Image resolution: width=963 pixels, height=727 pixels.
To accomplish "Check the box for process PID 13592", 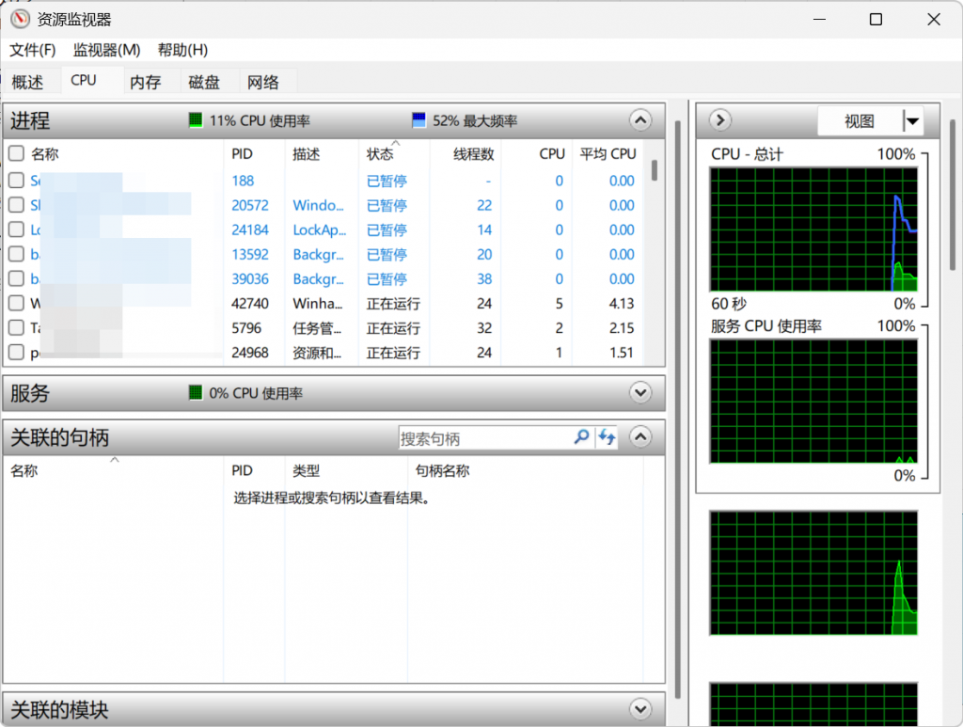I will [x=17, y=254].
